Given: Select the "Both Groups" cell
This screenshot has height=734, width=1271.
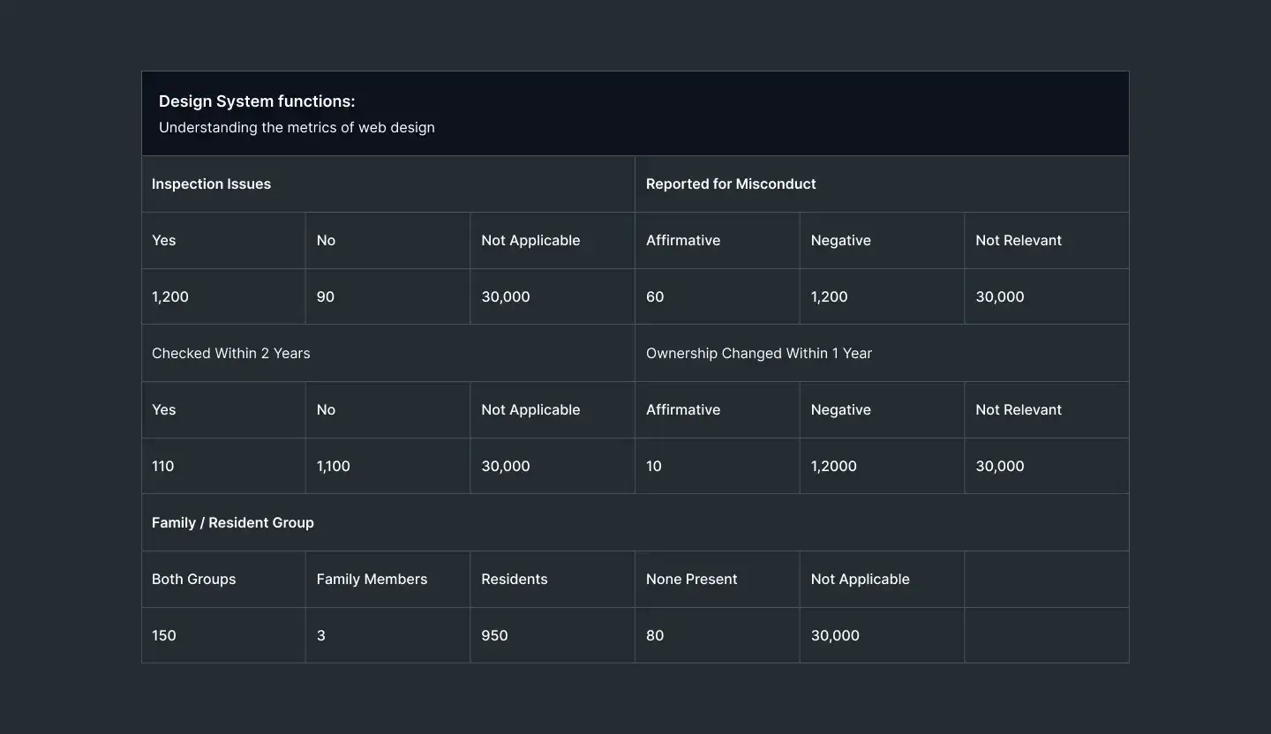Looking at the screenshot, I should tap(194, 580).
